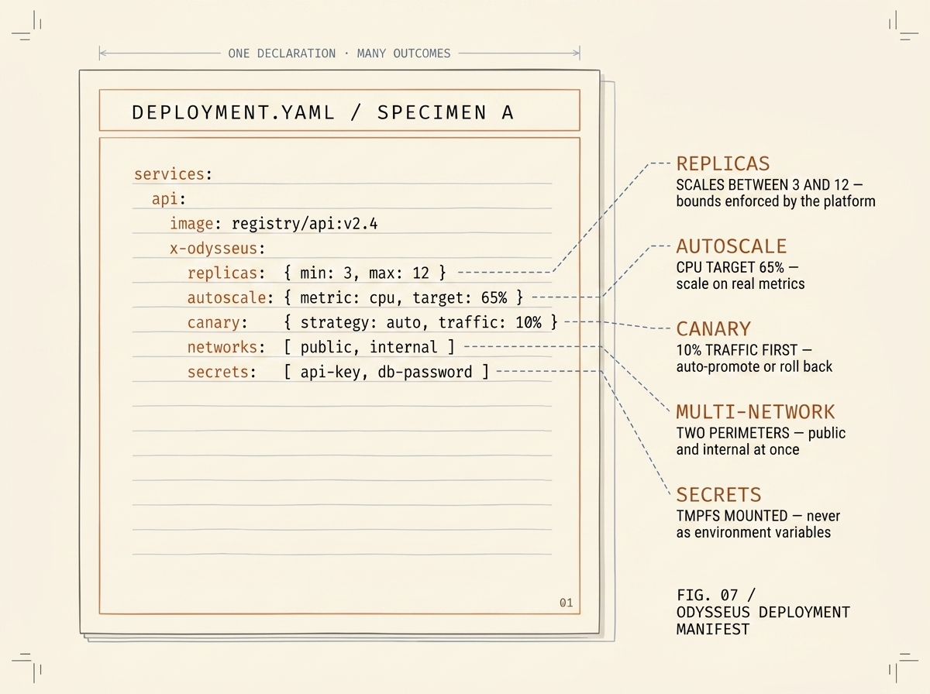Screen dimensions: 930x694
Task: Click 'SCALES BETWEEN 3 AND 12' description
Action: click(x=776, y=193)
